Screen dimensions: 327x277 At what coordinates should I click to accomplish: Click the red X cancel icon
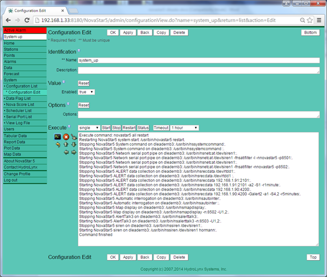[66, 137]
